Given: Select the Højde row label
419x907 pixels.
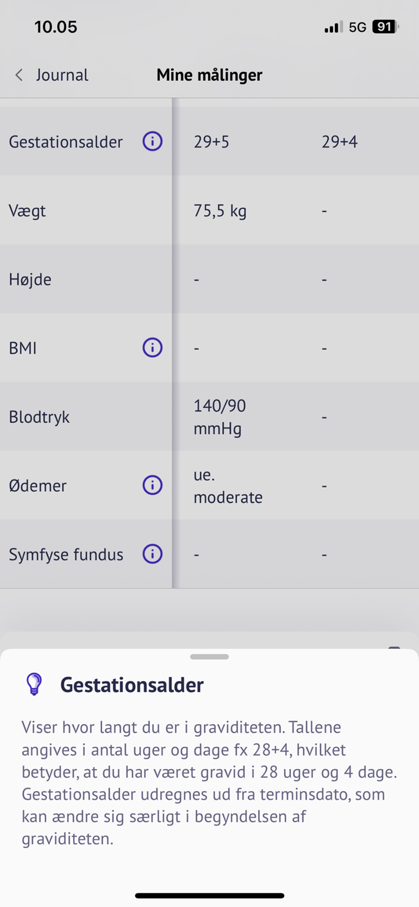Looking at the screenshot, I should pyautogui.click(x=30, y=280).
